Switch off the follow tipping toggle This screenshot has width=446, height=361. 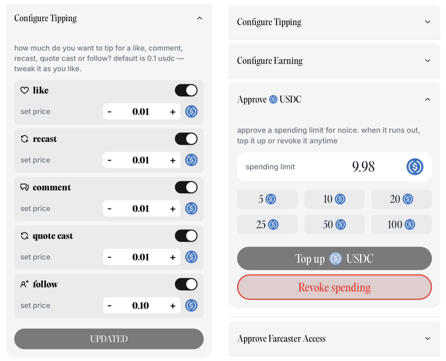pos(186,284)
